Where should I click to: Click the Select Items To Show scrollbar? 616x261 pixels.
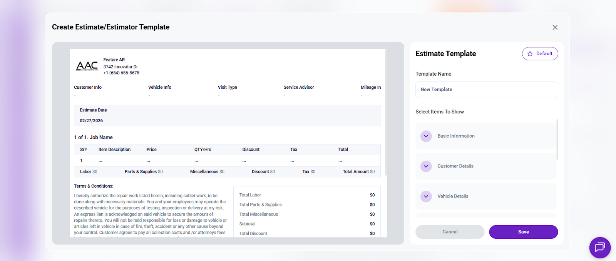click(557, 139)
